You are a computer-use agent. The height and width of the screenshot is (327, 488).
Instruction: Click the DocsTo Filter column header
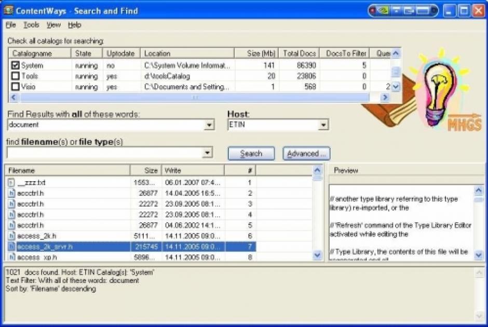(x=345, y=53)
